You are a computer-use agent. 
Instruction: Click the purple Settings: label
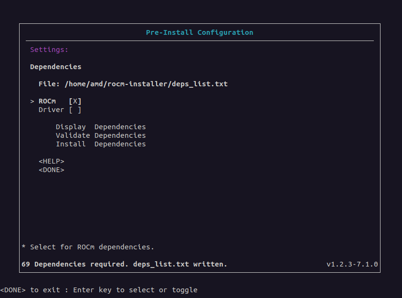click(49, 50)
